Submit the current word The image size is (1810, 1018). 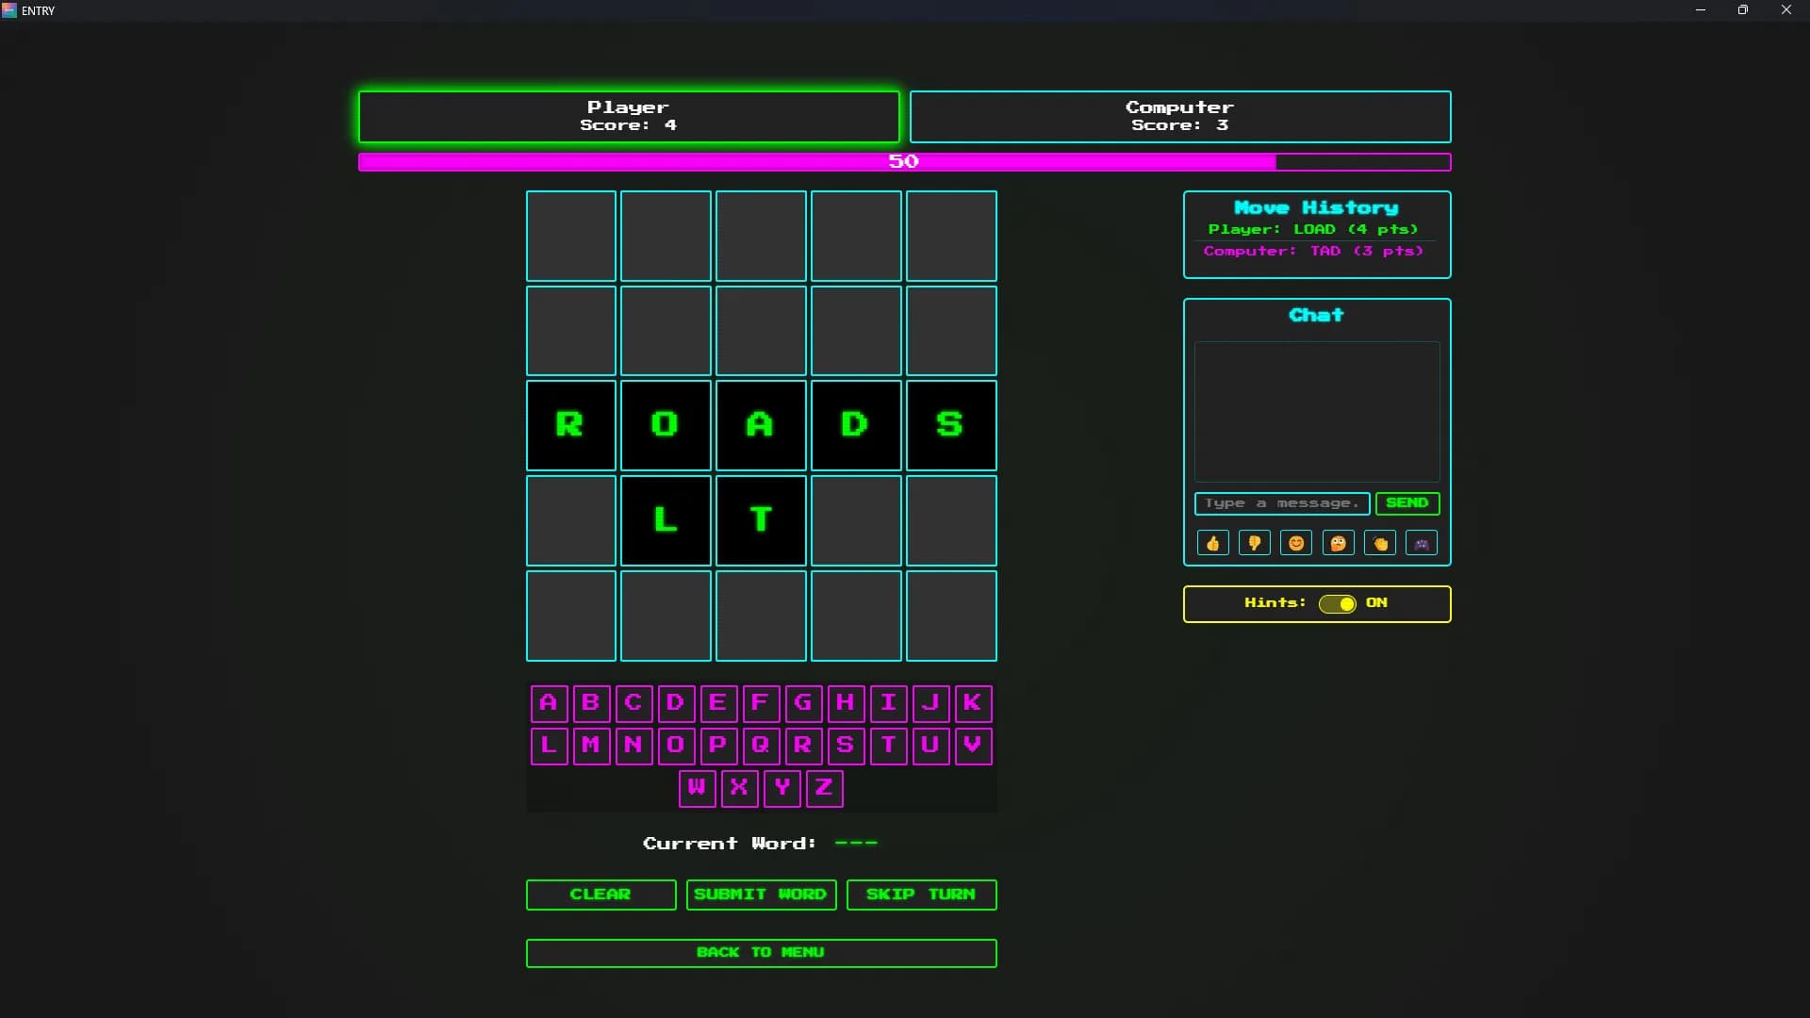click(x=761, y=895)
